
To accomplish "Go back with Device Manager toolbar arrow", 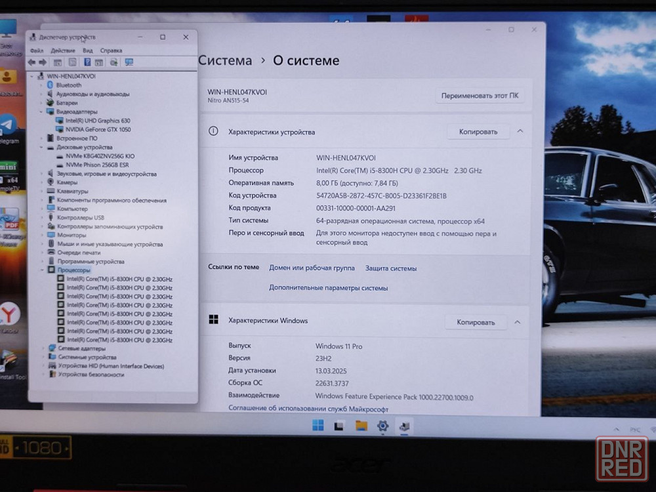I will click(x=31, y=62).
